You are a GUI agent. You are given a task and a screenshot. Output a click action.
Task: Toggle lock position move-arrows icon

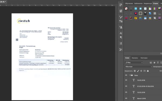coord(141,71)
